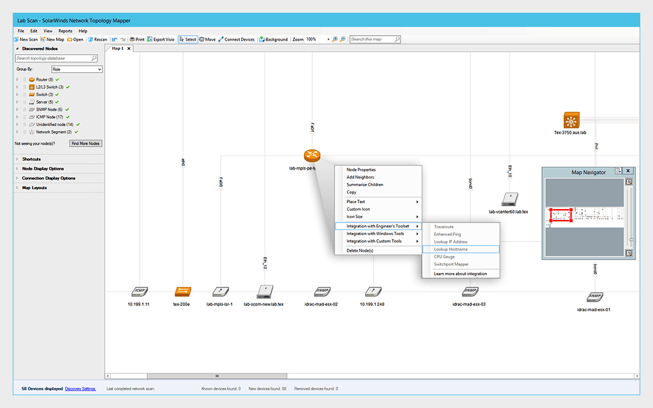This screenshot has height=408, width=653.
Task: Open the Discovery Settings link
Action: pos(80,388)
